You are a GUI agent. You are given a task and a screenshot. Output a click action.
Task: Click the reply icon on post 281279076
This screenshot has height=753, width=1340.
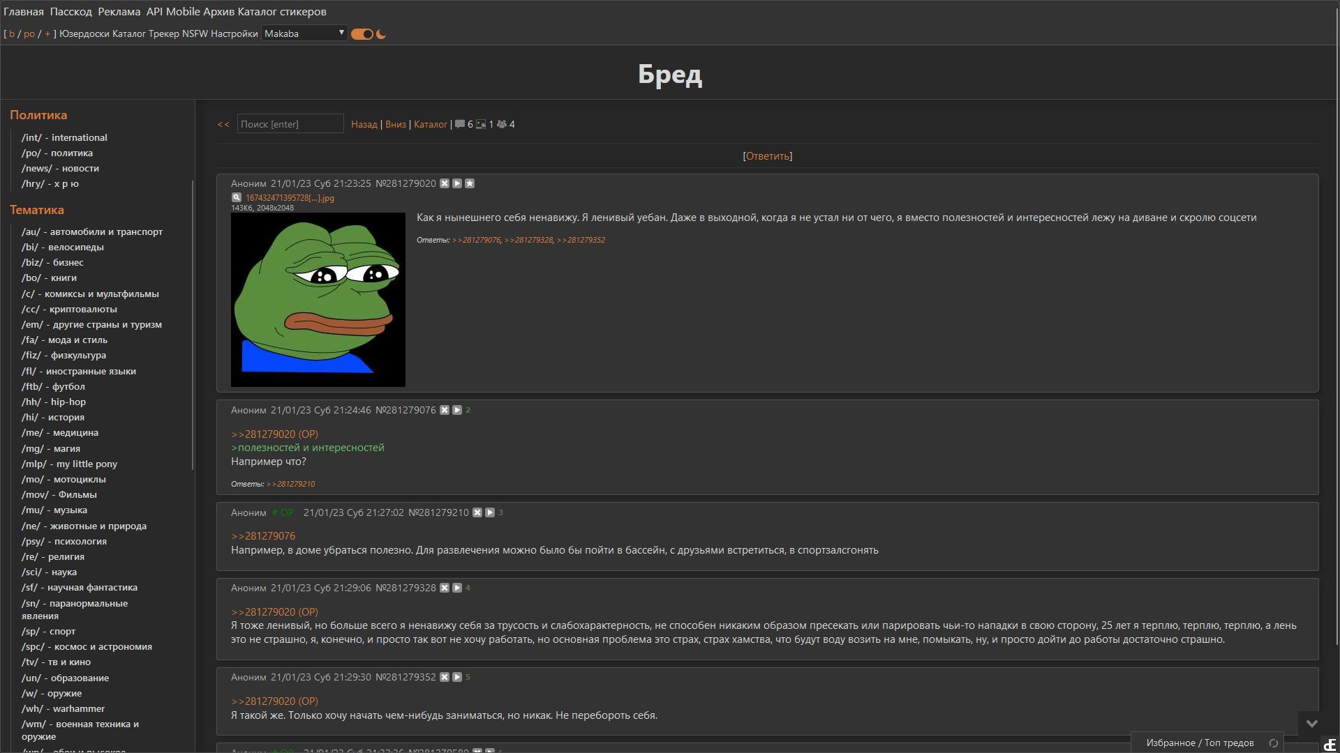(x=457, y=410)
